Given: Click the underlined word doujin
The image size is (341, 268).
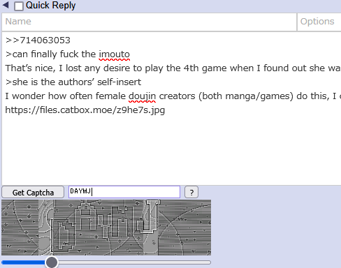Looking at the screenshot, I should [142, 96].
